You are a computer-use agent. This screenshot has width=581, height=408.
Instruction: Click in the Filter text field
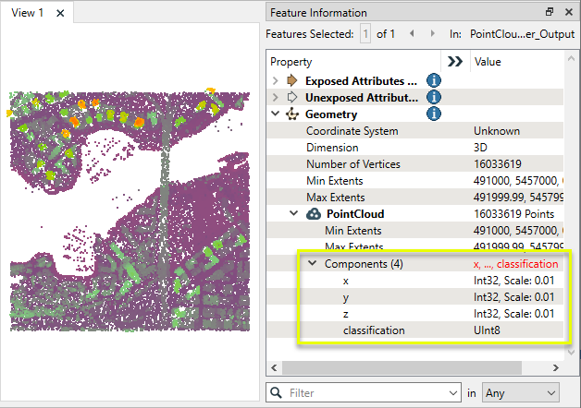click(370, 393)
